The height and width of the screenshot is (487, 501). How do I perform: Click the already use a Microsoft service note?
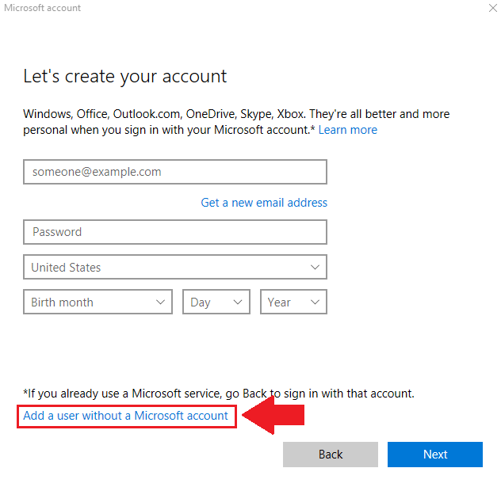[219, 394]
